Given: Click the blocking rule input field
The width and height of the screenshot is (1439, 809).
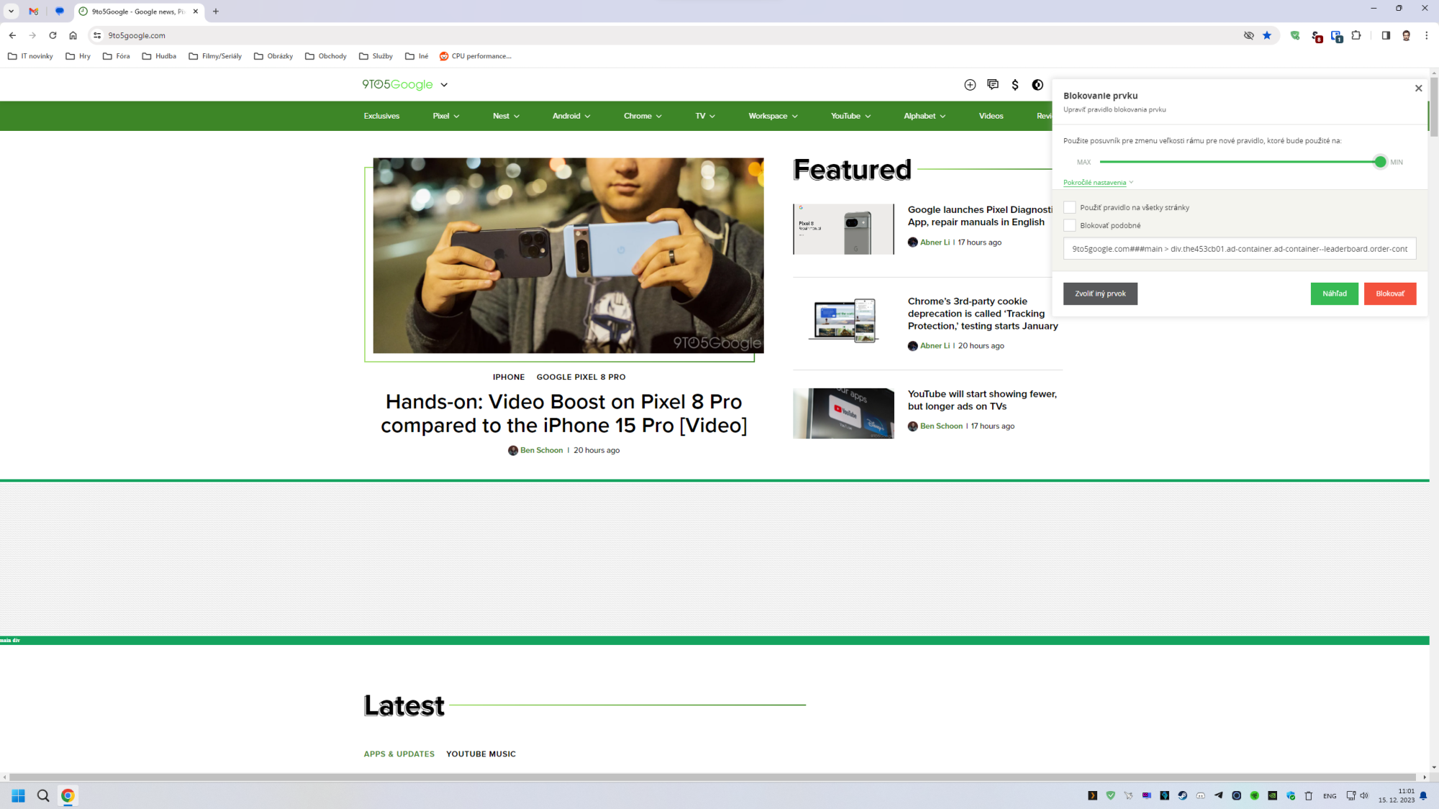Looking at the screenshot, I should (x=1239, y=248).
